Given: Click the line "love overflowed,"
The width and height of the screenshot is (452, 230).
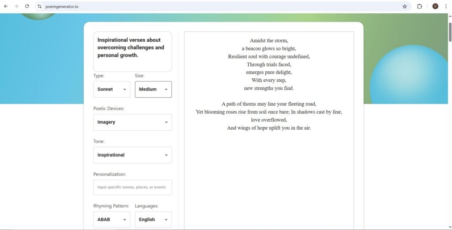Looking at the screenshot, I should (x=269, y=120).
